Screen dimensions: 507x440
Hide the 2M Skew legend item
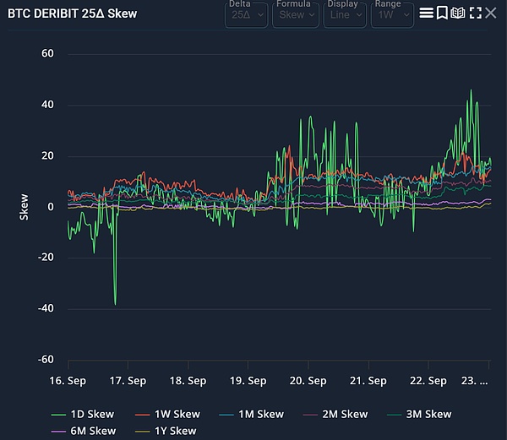pyautogui.click(x=344, y=414)
